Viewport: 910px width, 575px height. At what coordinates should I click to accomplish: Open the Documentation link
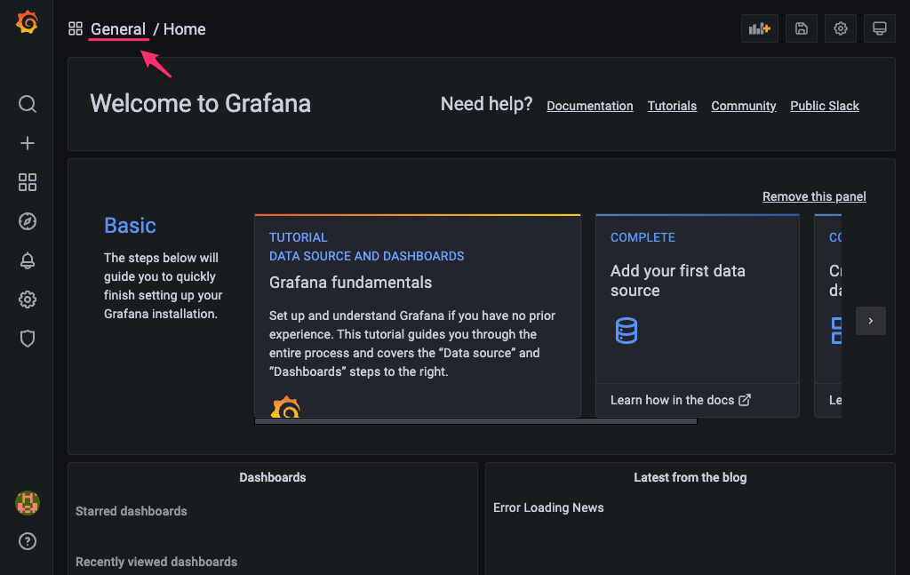point(590,106)
